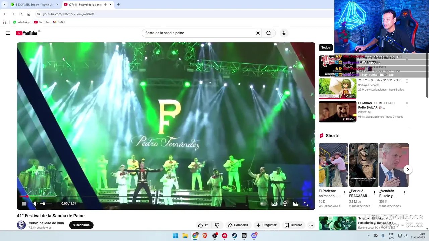Clear the search query with the X

pos(258,33)
